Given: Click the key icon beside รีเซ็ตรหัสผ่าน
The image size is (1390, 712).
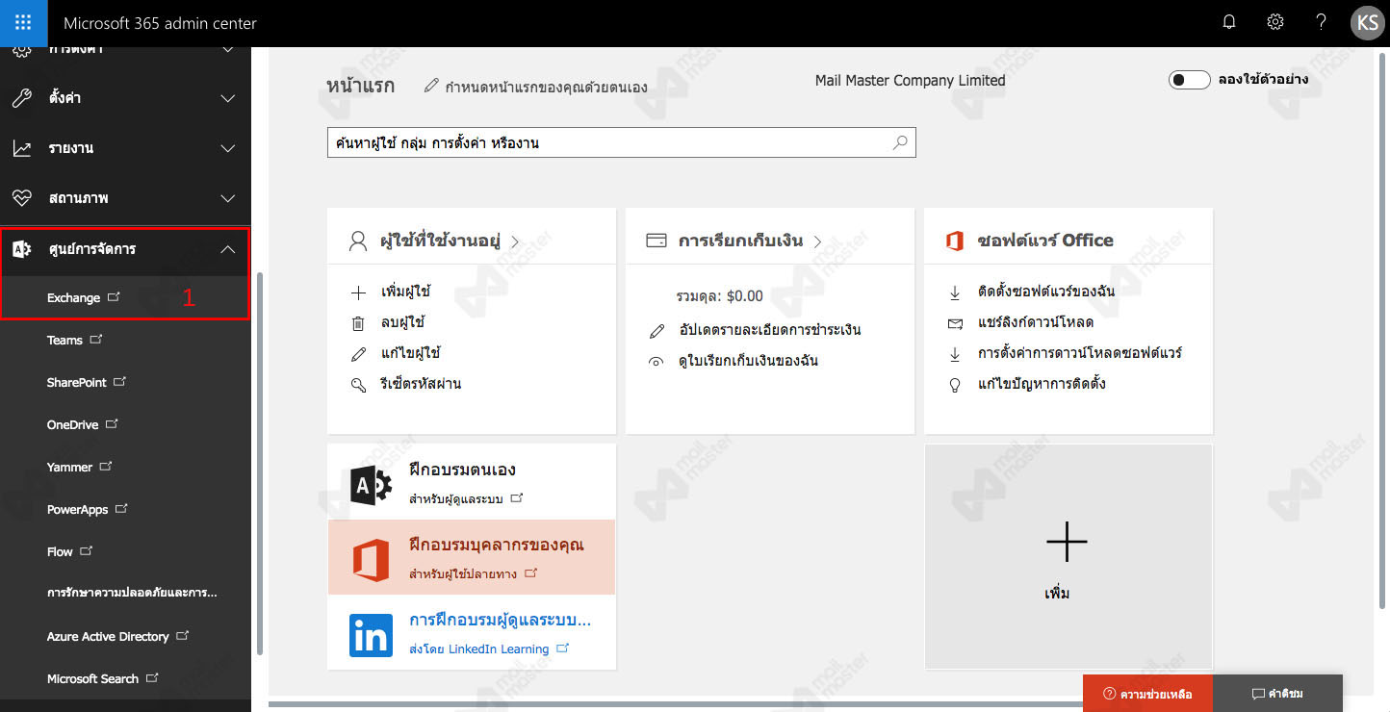Looking at the screenshot, I should [359, 384].
